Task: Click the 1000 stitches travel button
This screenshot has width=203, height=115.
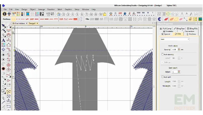Action: 139,14
